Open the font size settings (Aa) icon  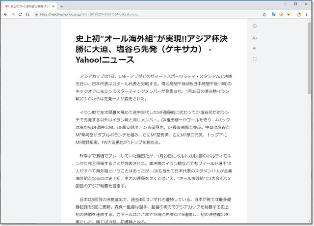click(255, 37)
